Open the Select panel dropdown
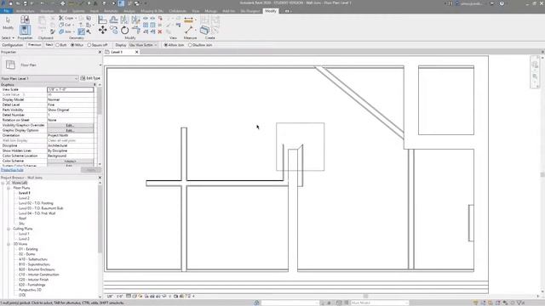Screen dimensions: 545x306 coord(8,37)
